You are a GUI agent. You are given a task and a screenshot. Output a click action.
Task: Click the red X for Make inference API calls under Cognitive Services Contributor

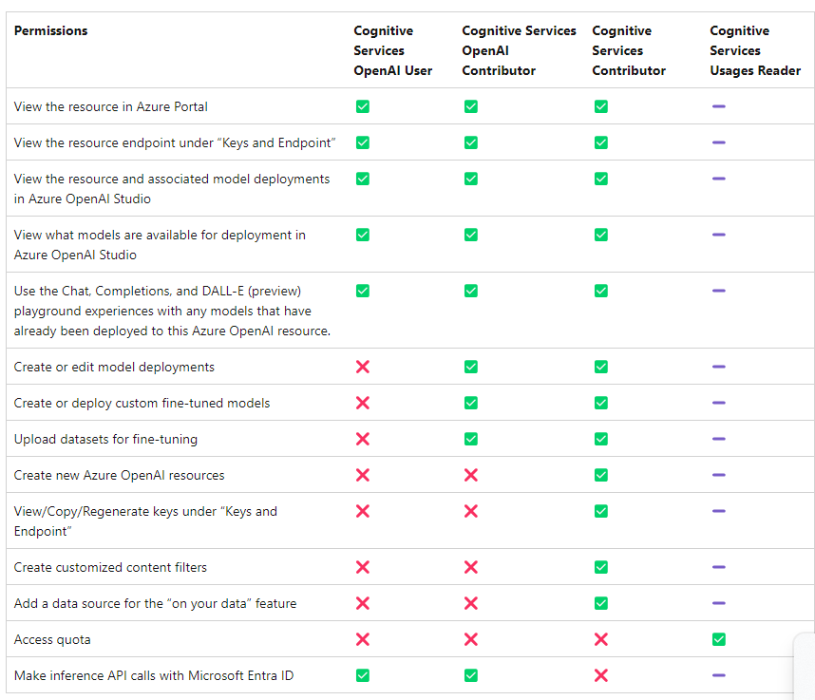coord(601,675)
